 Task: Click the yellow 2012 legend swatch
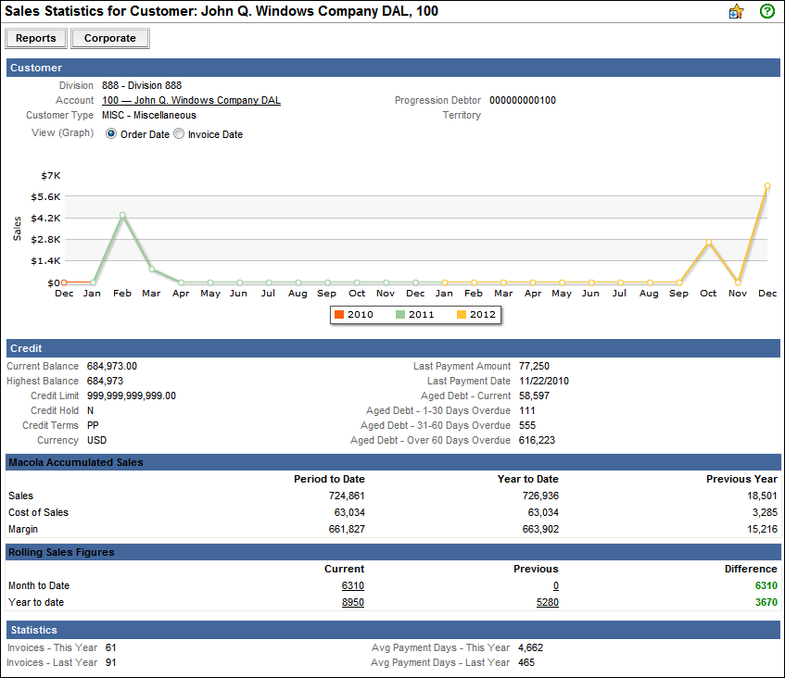click(x=462, y=315)
